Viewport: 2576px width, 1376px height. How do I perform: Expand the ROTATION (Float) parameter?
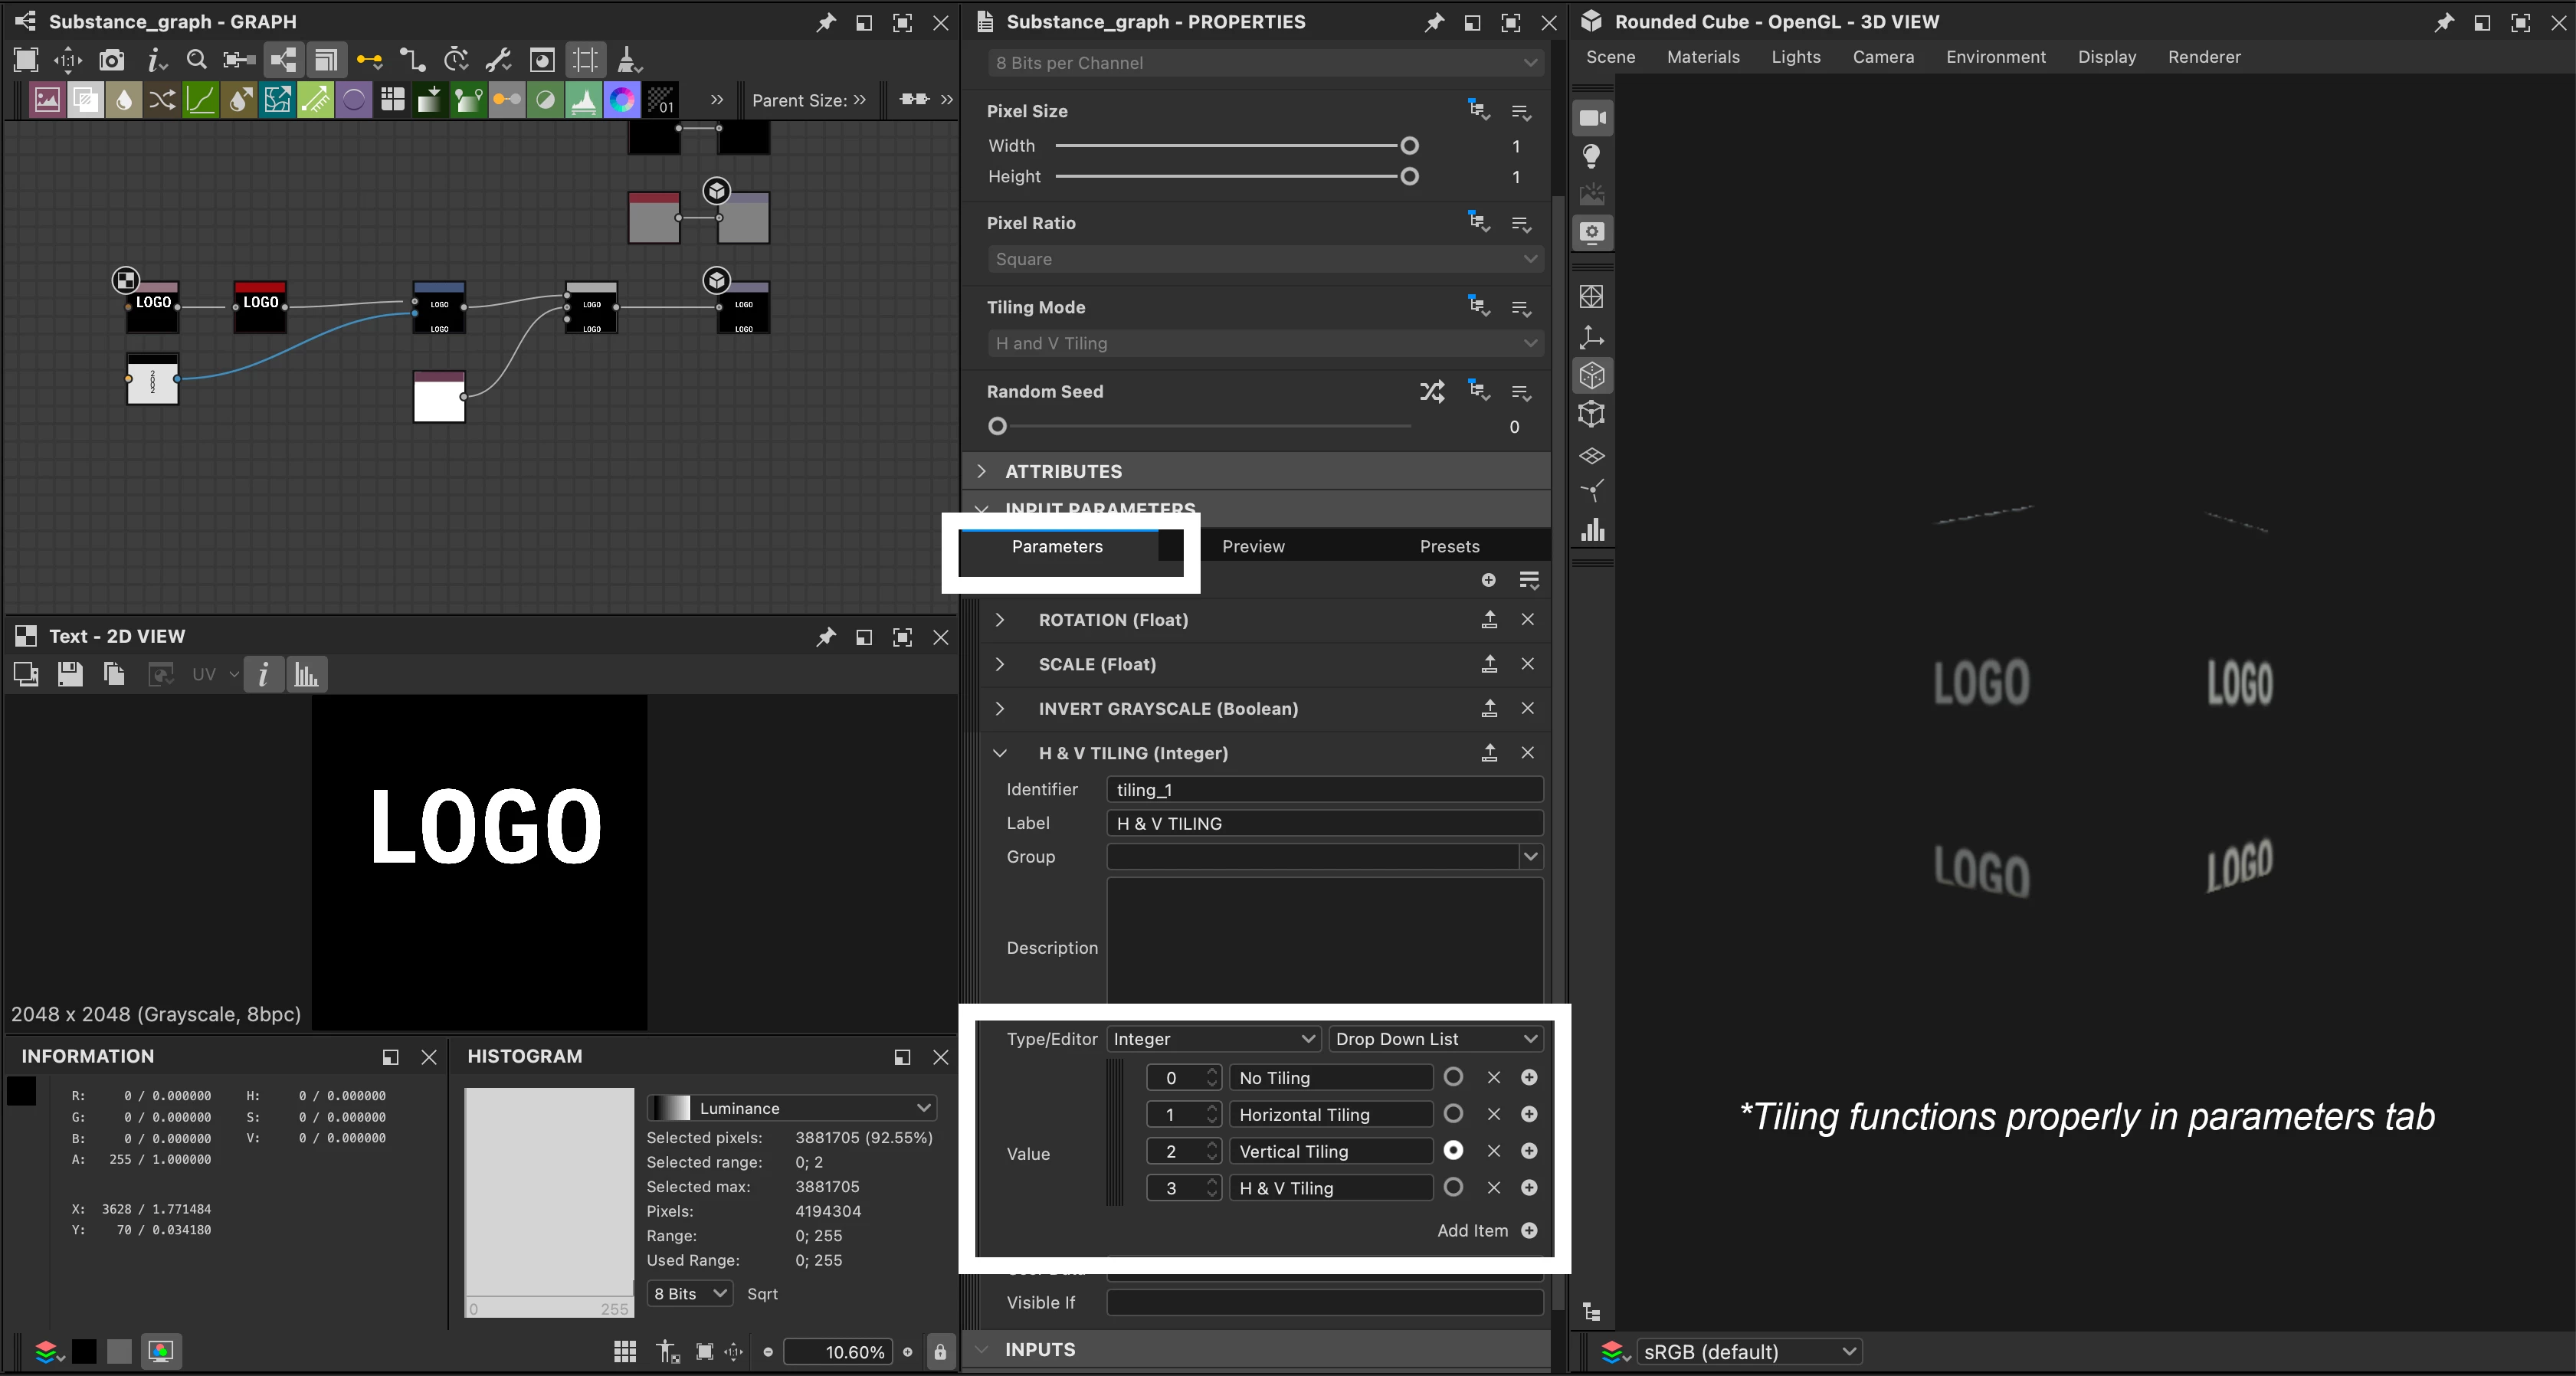coord(999,620)
